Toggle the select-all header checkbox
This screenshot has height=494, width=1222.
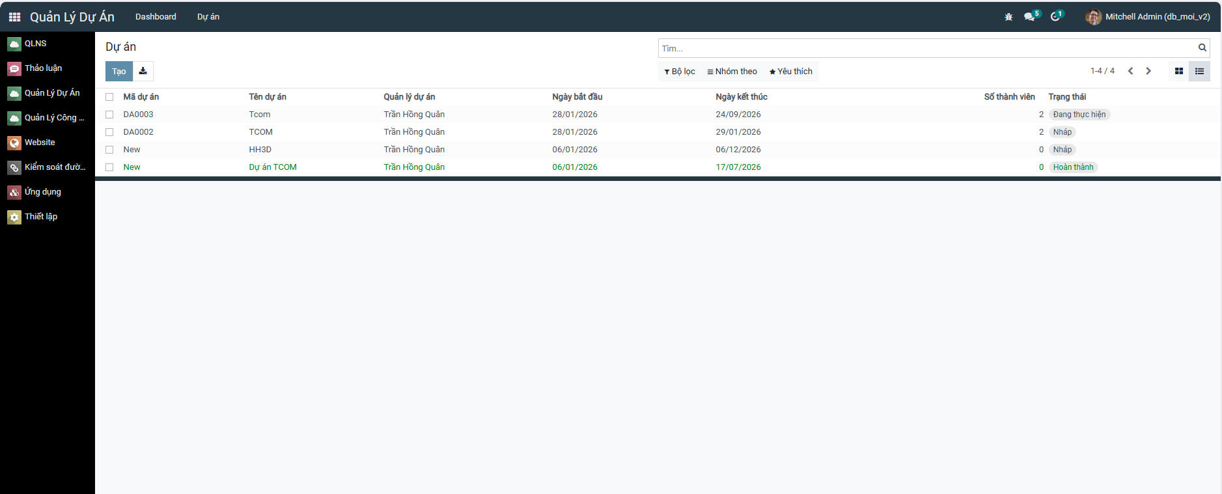coord(109,97)
